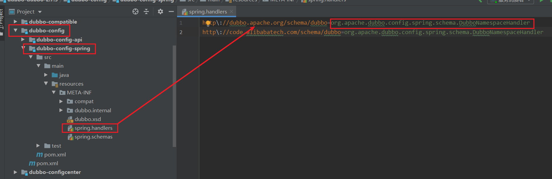Select dubbo-compatible module folder icon
Viewport: 552px width, 179px height.
point(24,22)
